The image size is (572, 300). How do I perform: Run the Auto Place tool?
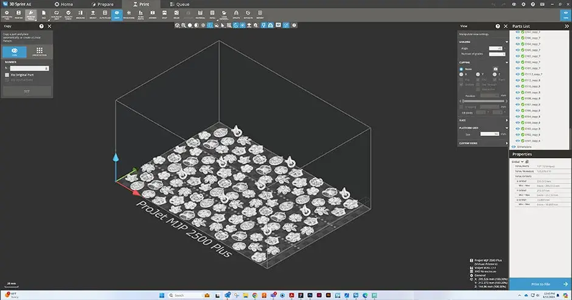coord(105,15)
